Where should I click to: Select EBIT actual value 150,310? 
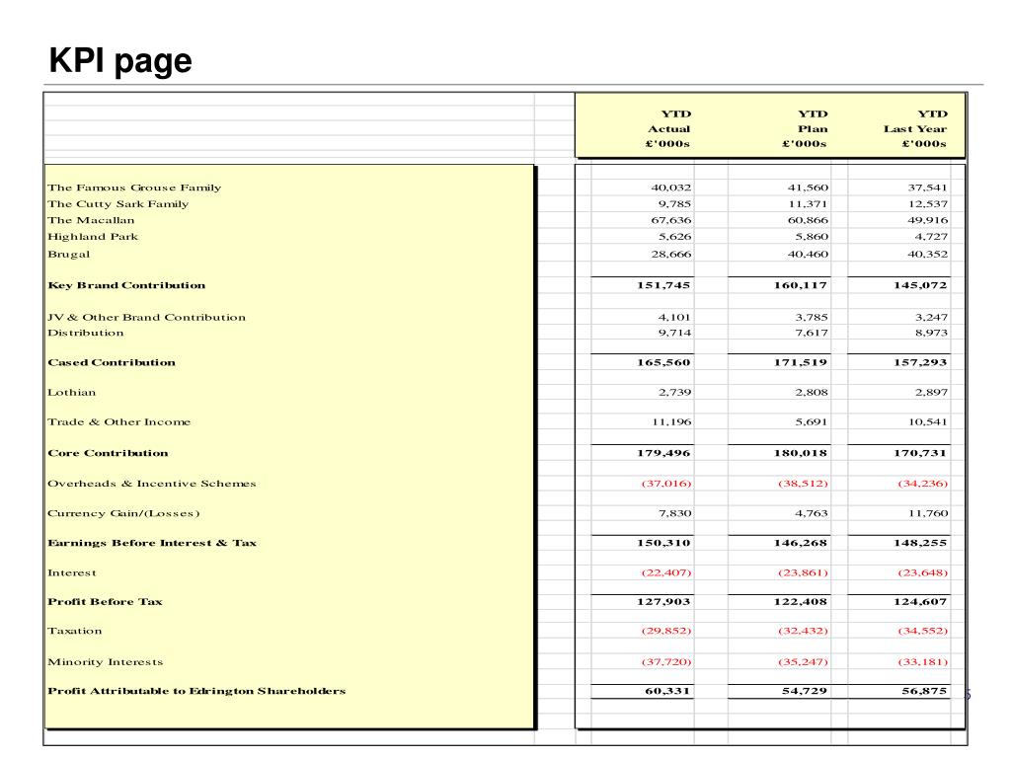click(663, 543)
